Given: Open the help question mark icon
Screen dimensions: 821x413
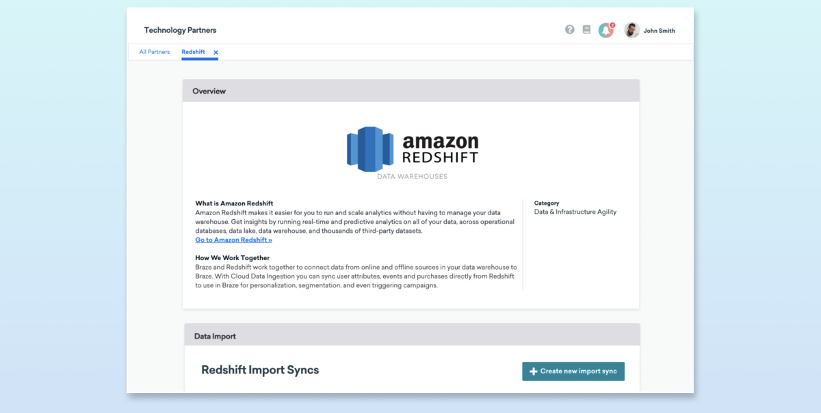Looking at the screenshot, I should point(569,30).
